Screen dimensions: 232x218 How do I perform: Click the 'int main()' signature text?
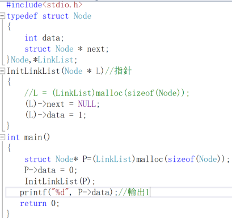tap(28, 137)
